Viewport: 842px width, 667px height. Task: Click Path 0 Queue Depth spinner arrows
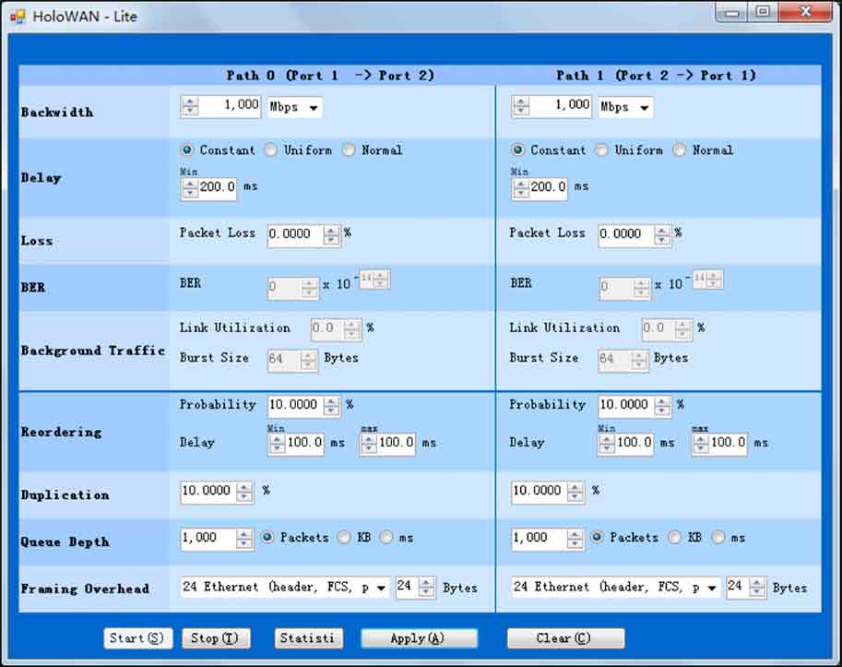(244, 539)
